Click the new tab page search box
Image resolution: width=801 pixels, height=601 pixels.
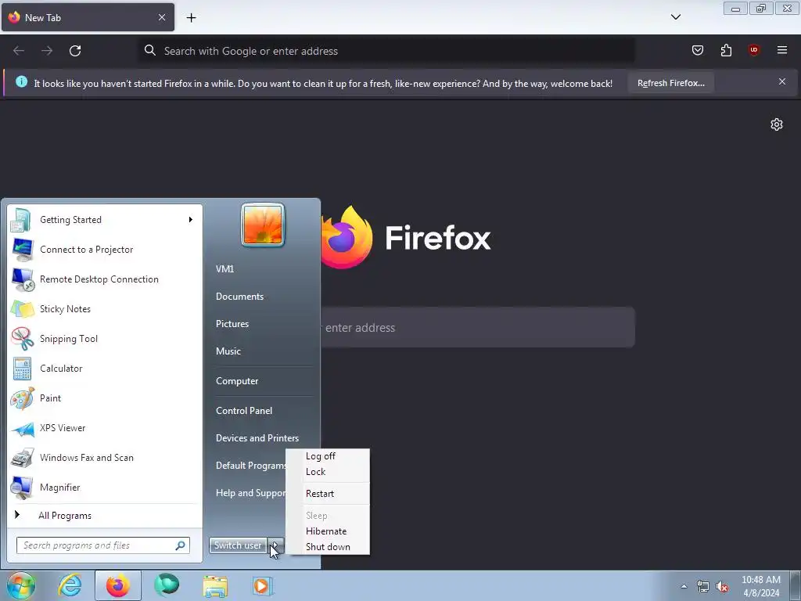click(x=478, y=328)
